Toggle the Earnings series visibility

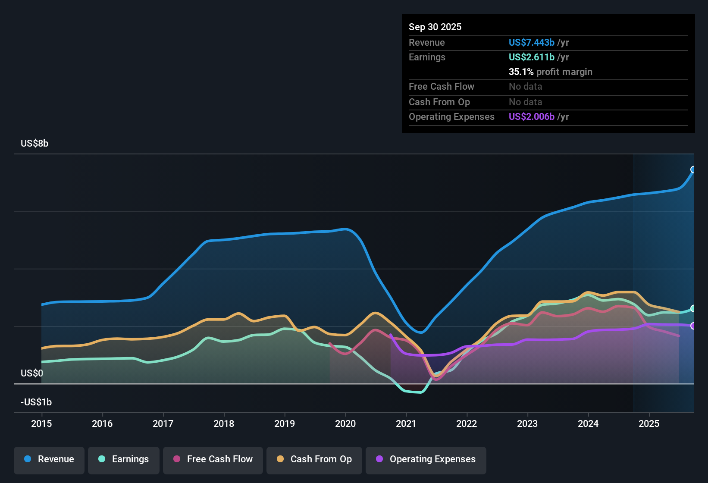coord(123,459)
